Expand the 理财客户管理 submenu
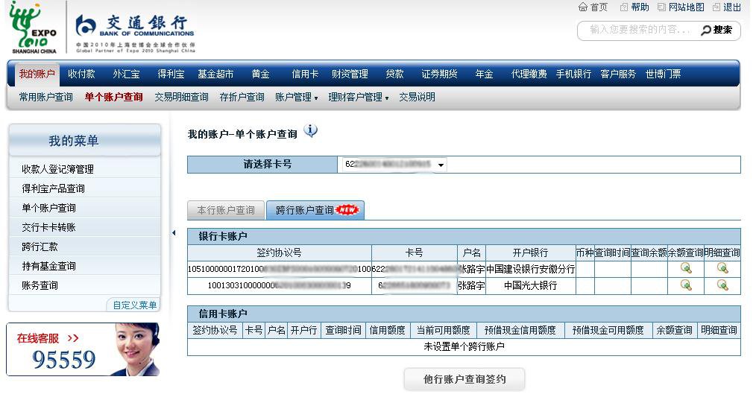This screenshot has width=756, height=400. click(x=358, y=98)
